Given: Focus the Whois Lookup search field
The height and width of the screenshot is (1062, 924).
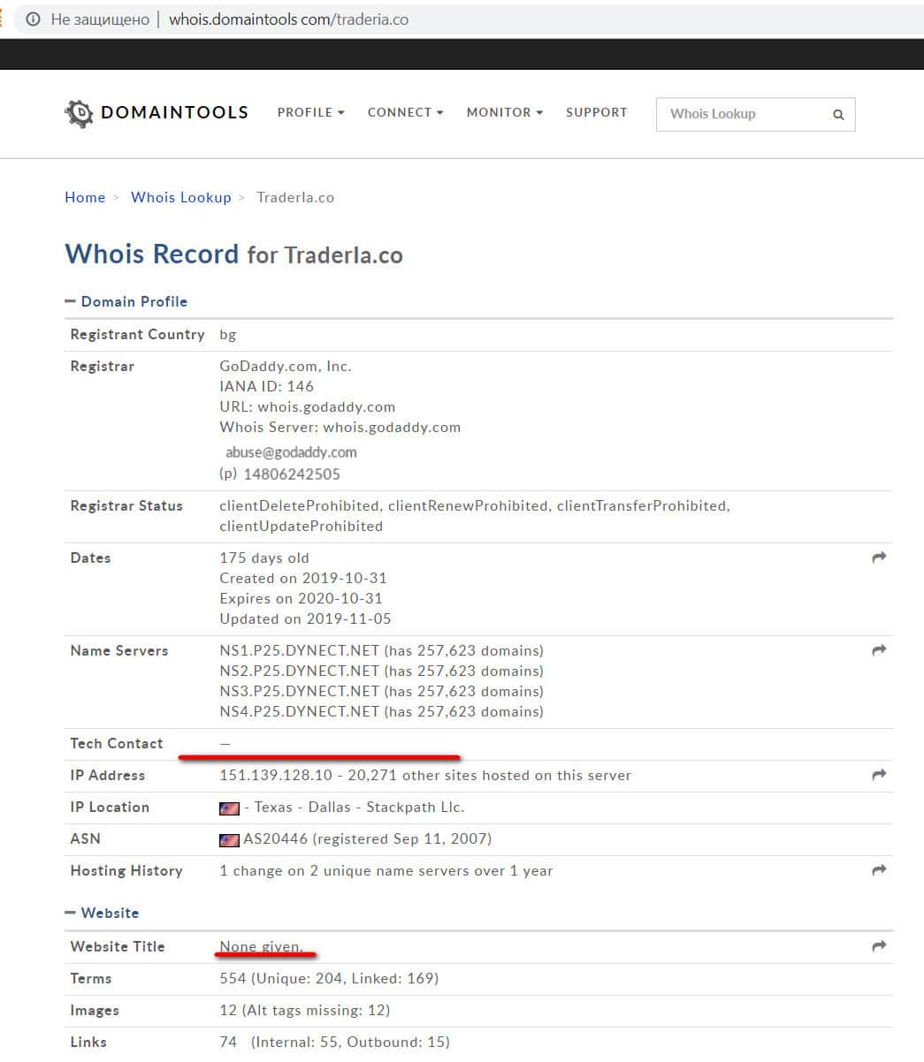Looking at the screenshot, I should [x=743, y=114].
